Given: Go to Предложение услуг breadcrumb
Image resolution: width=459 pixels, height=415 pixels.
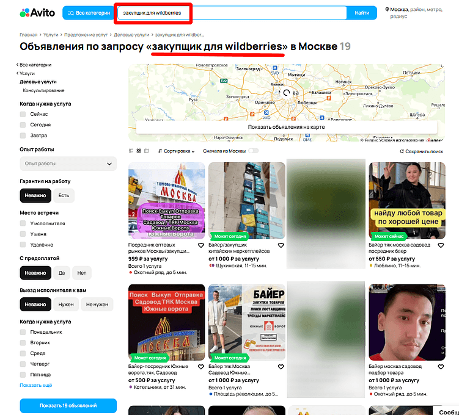Looking at the screenshot, I should [86, 35].
